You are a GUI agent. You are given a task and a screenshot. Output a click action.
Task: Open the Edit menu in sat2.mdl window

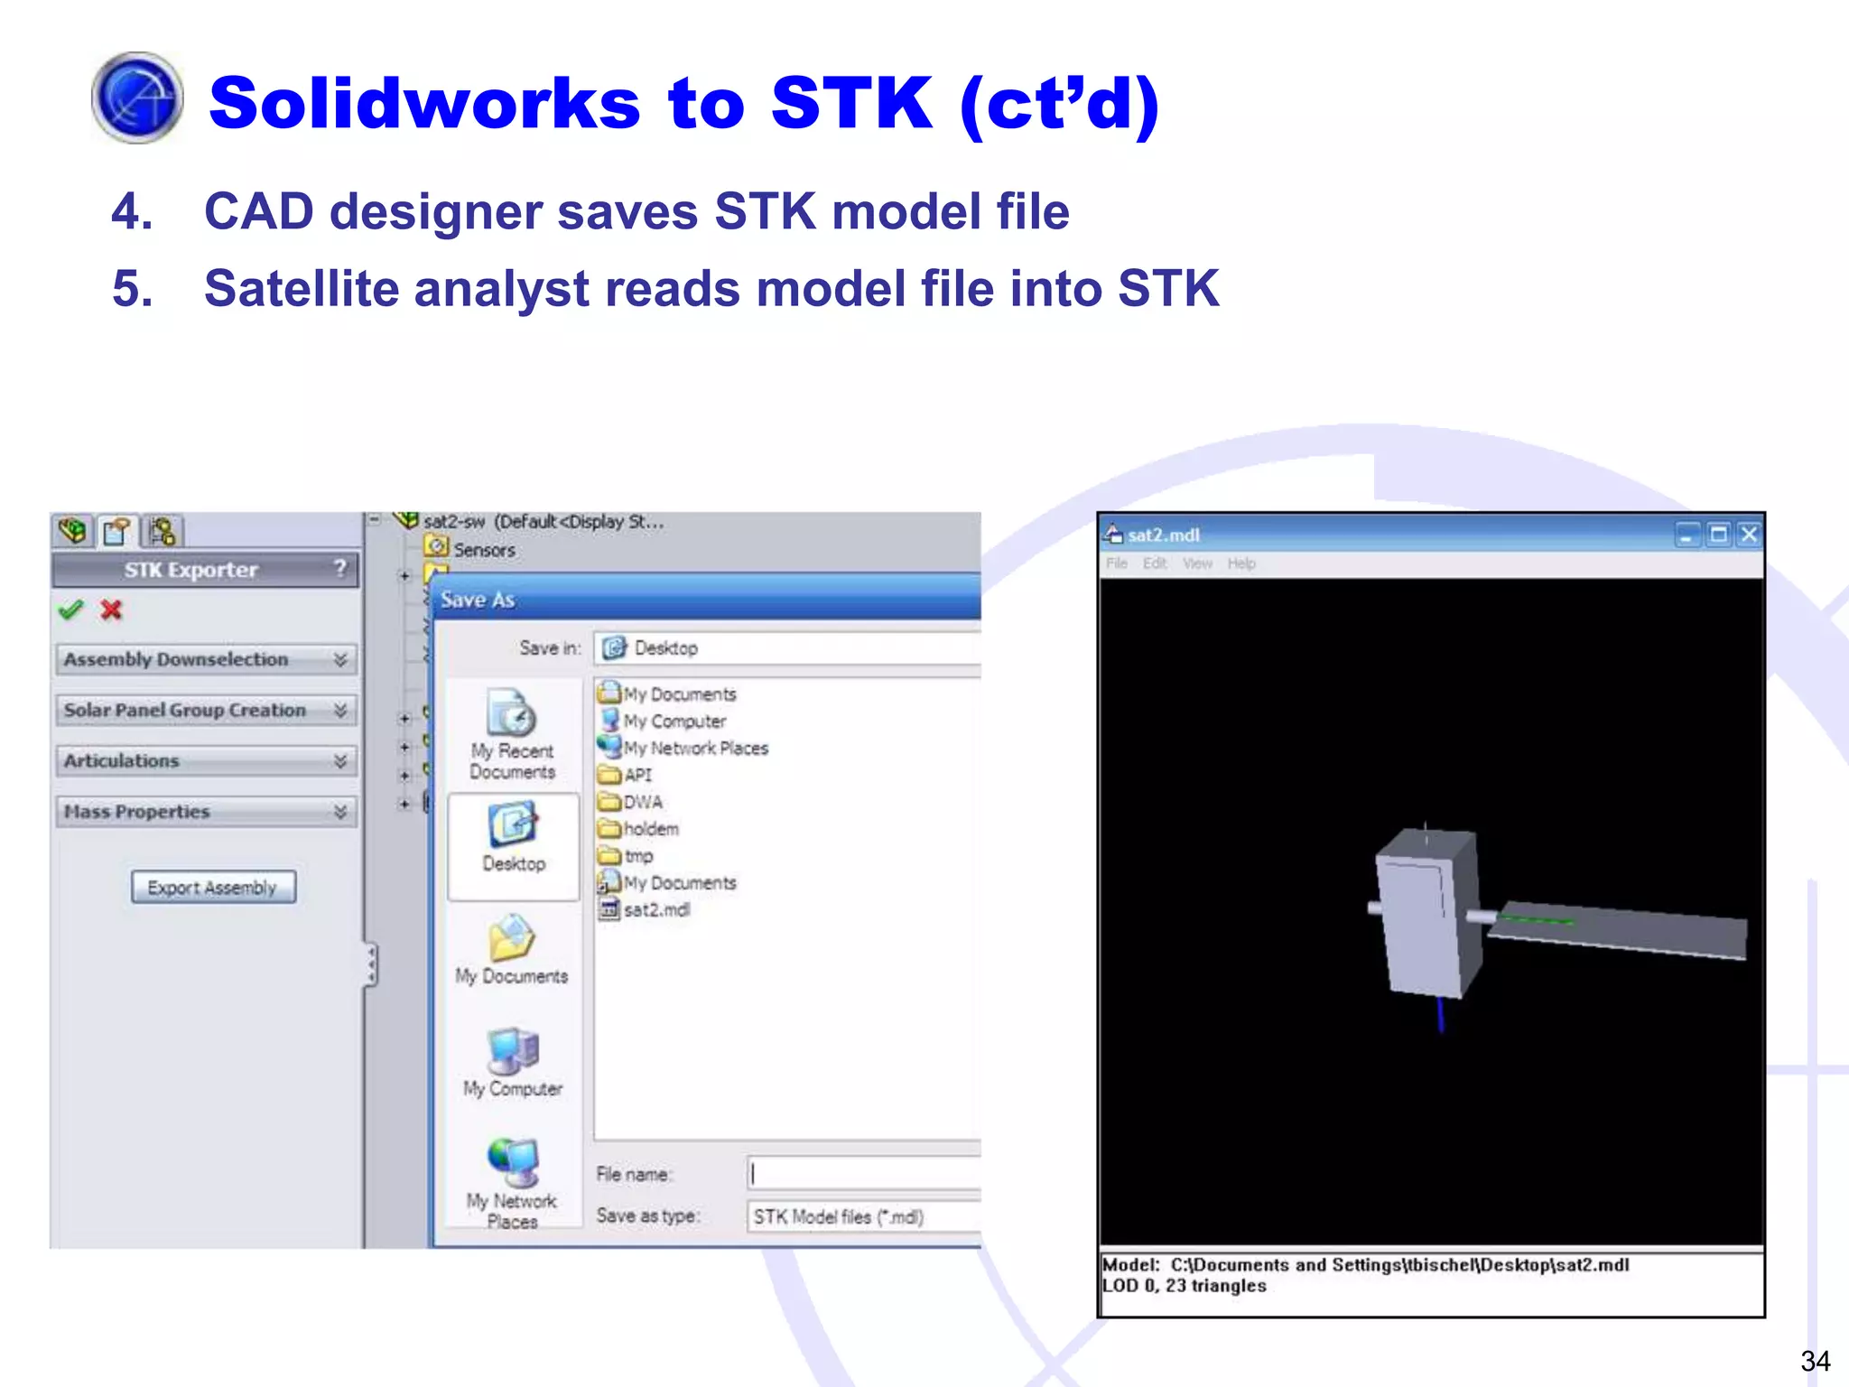click(x=1155, y=563)
